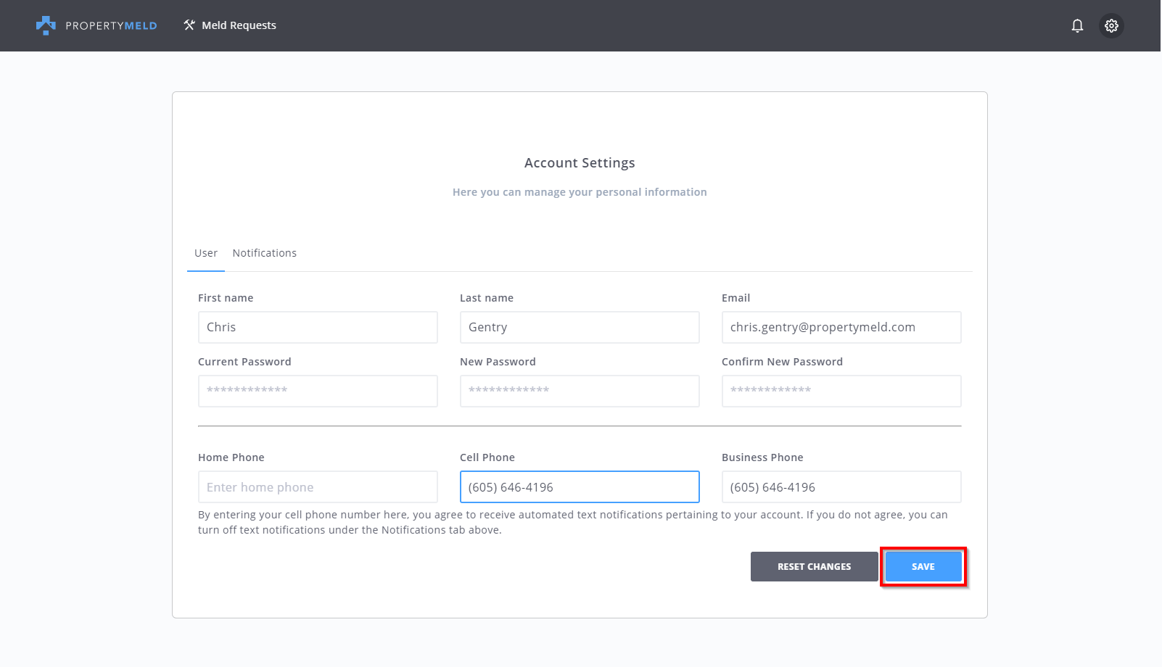Click the Business Phone field

841,487
